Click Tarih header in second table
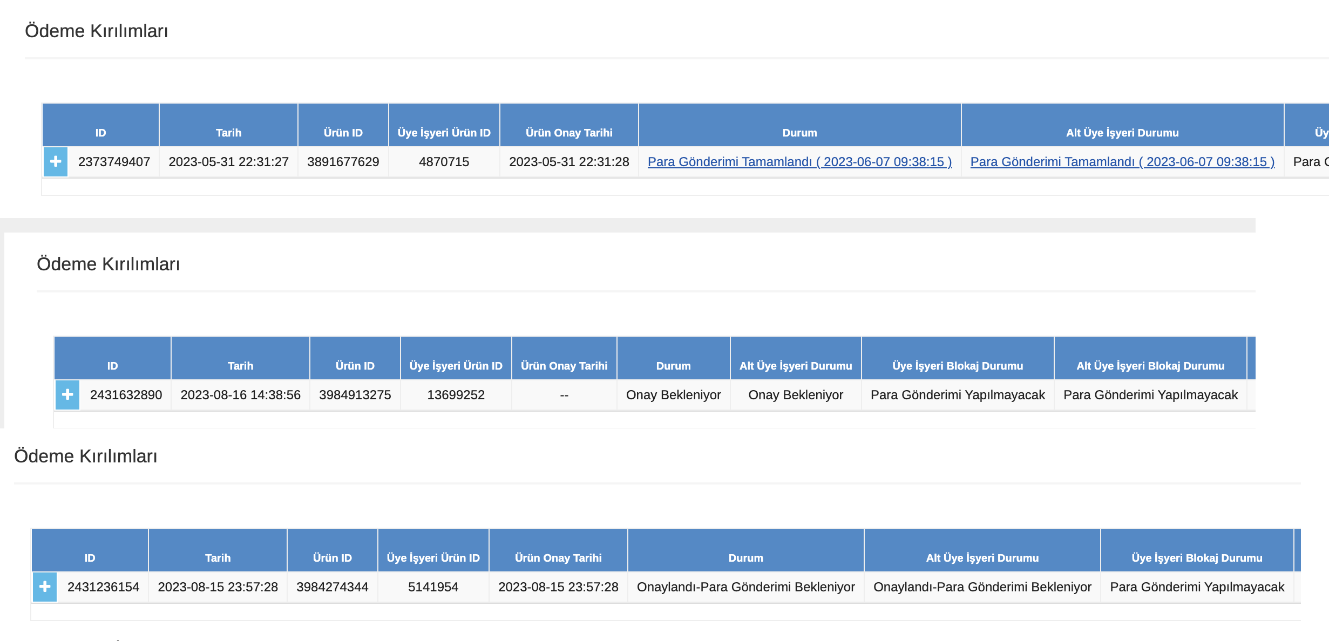The width and height of the screenshot is (1329, 641). coord(240,365)
